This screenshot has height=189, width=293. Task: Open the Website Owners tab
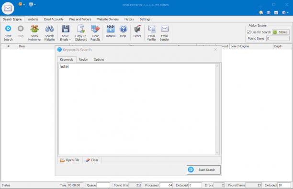point(108,19)
